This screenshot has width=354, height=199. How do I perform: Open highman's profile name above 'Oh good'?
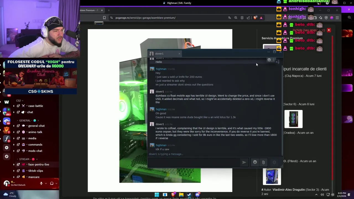161,109
